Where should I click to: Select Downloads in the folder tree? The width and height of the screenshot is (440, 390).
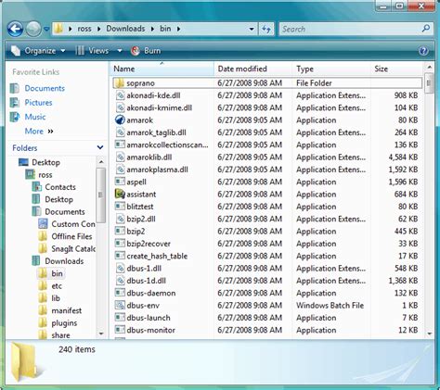pos(64,261)
